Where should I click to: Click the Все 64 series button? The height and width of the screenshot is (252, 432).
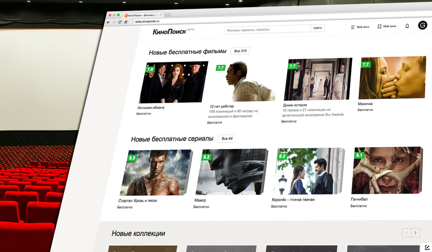(x=227, y=139)
